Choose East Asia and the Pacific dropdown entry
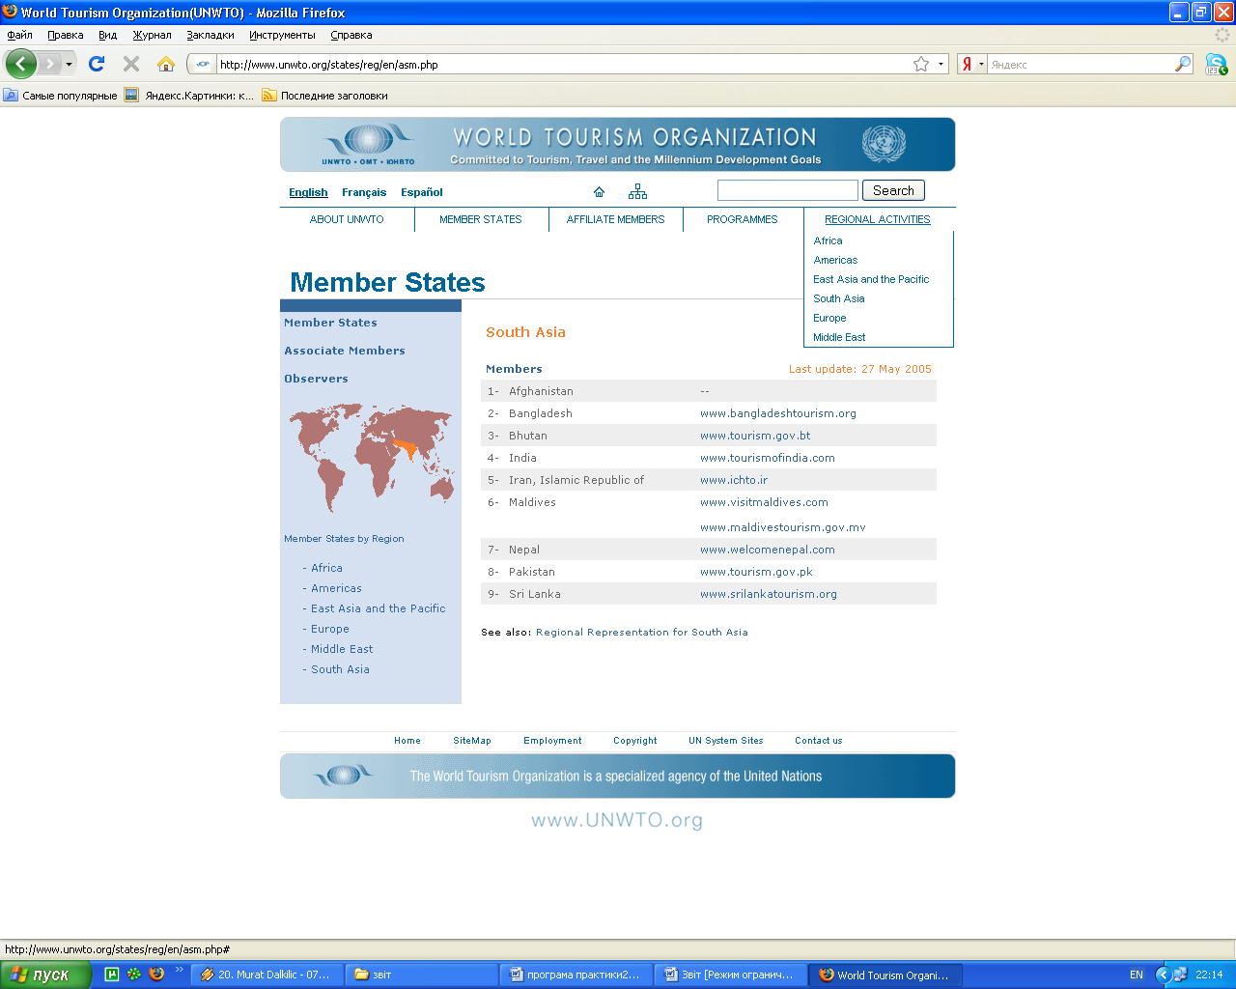 [x=871, y=279]
